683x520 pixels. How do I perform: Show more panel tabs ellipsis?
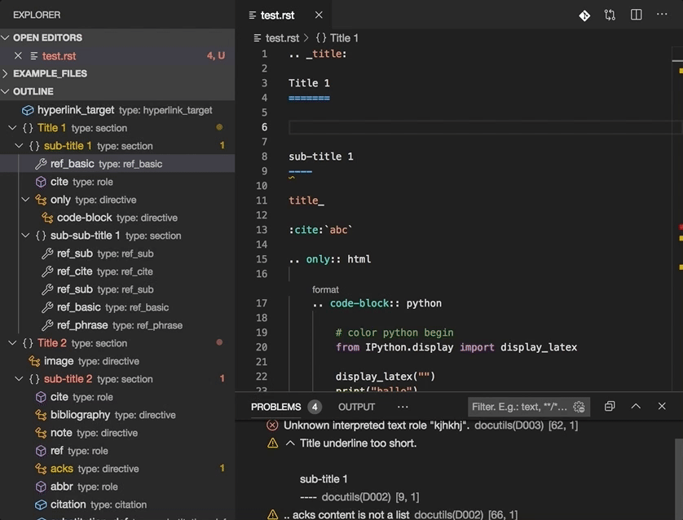403,407
